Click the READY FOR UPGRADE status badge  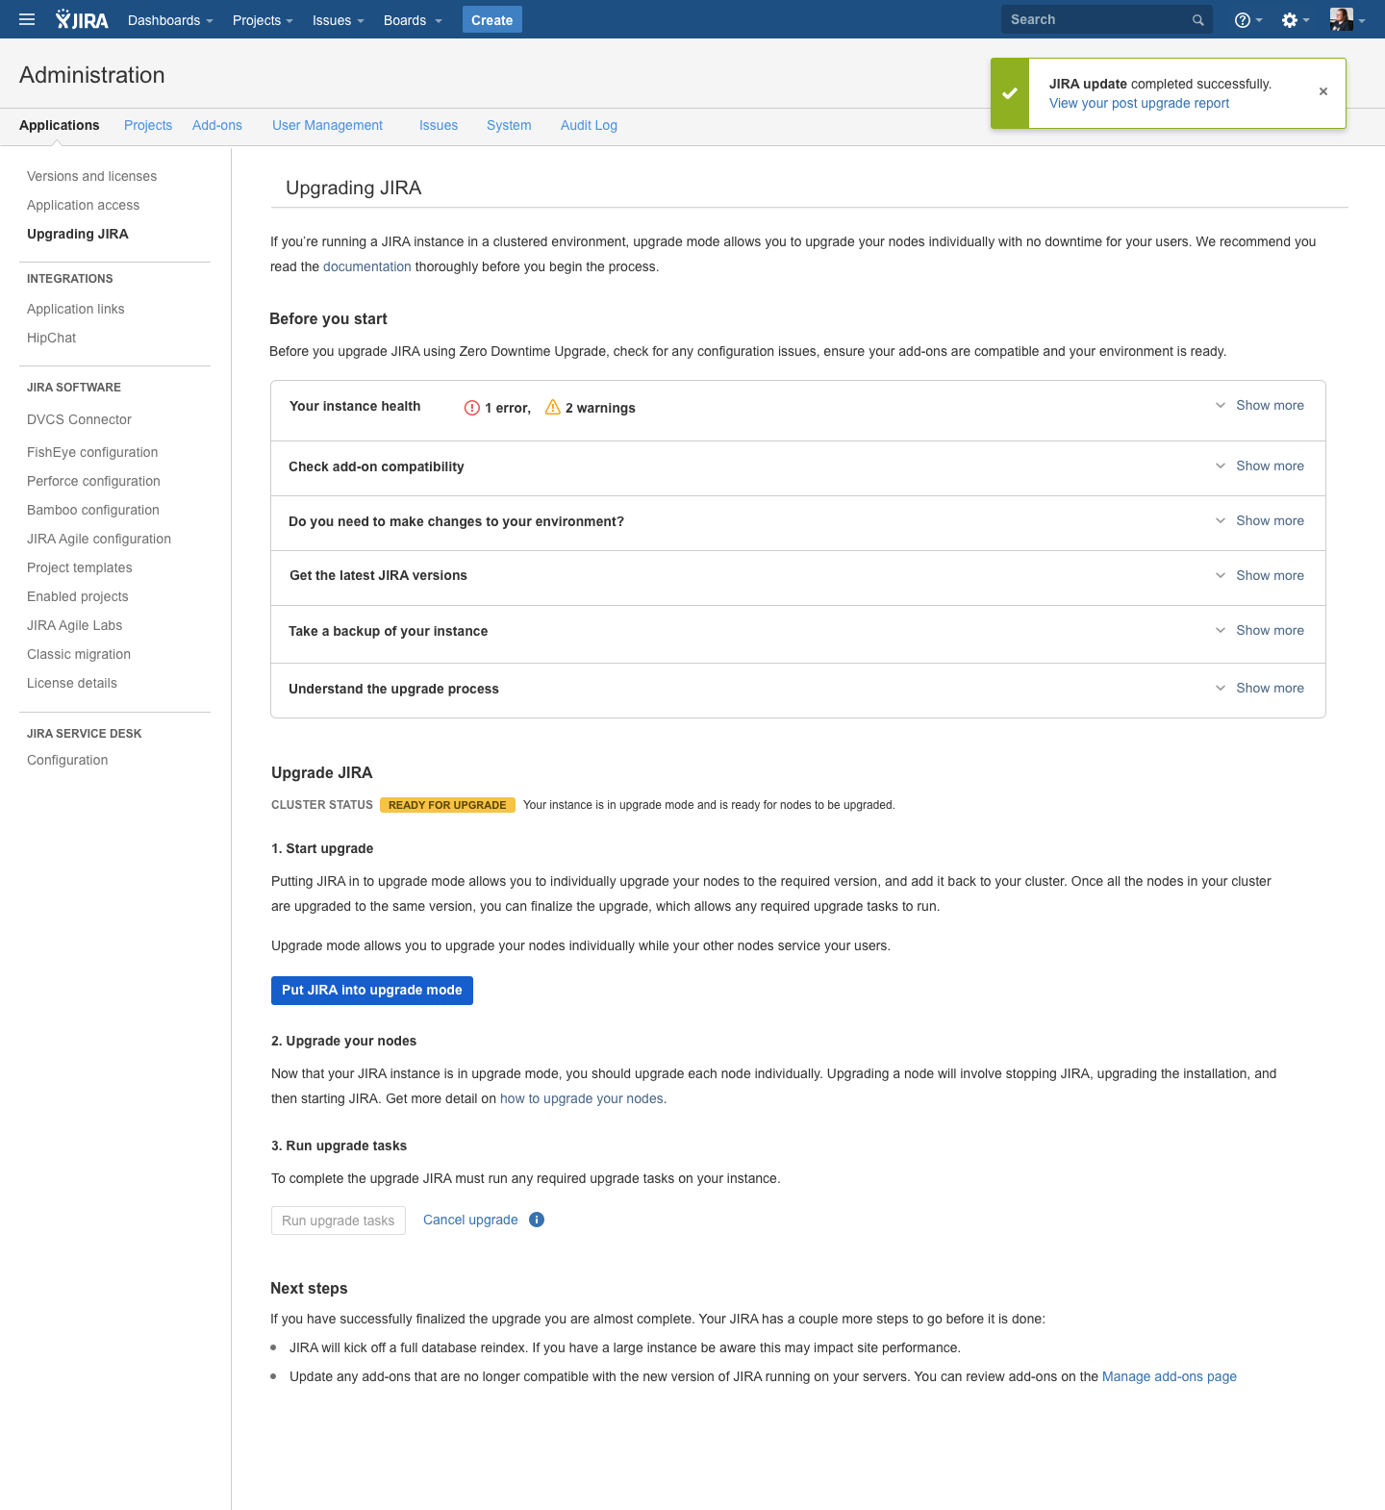point(447,805)
